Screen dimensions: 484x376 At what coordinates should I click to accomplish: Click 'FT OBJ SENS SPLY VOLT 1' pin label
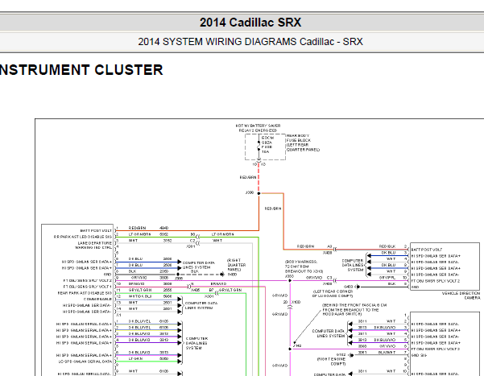(87, 287)
